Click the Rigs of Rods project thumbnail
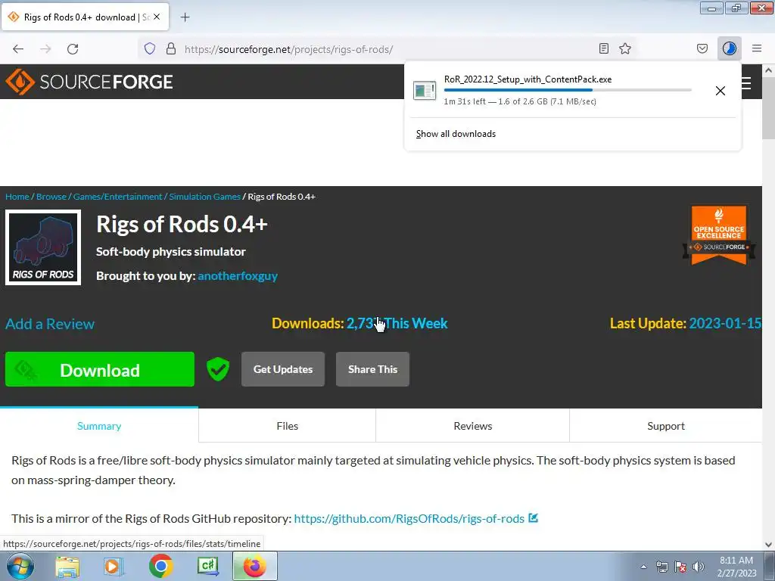The height and width of the screenshot is (581, 775). click(x=43, y=247)
